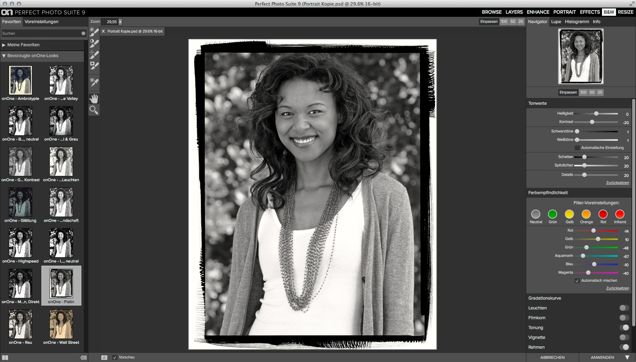Adjust the Helligkeit slider
The image size is (636, 362).
(596, 114)
